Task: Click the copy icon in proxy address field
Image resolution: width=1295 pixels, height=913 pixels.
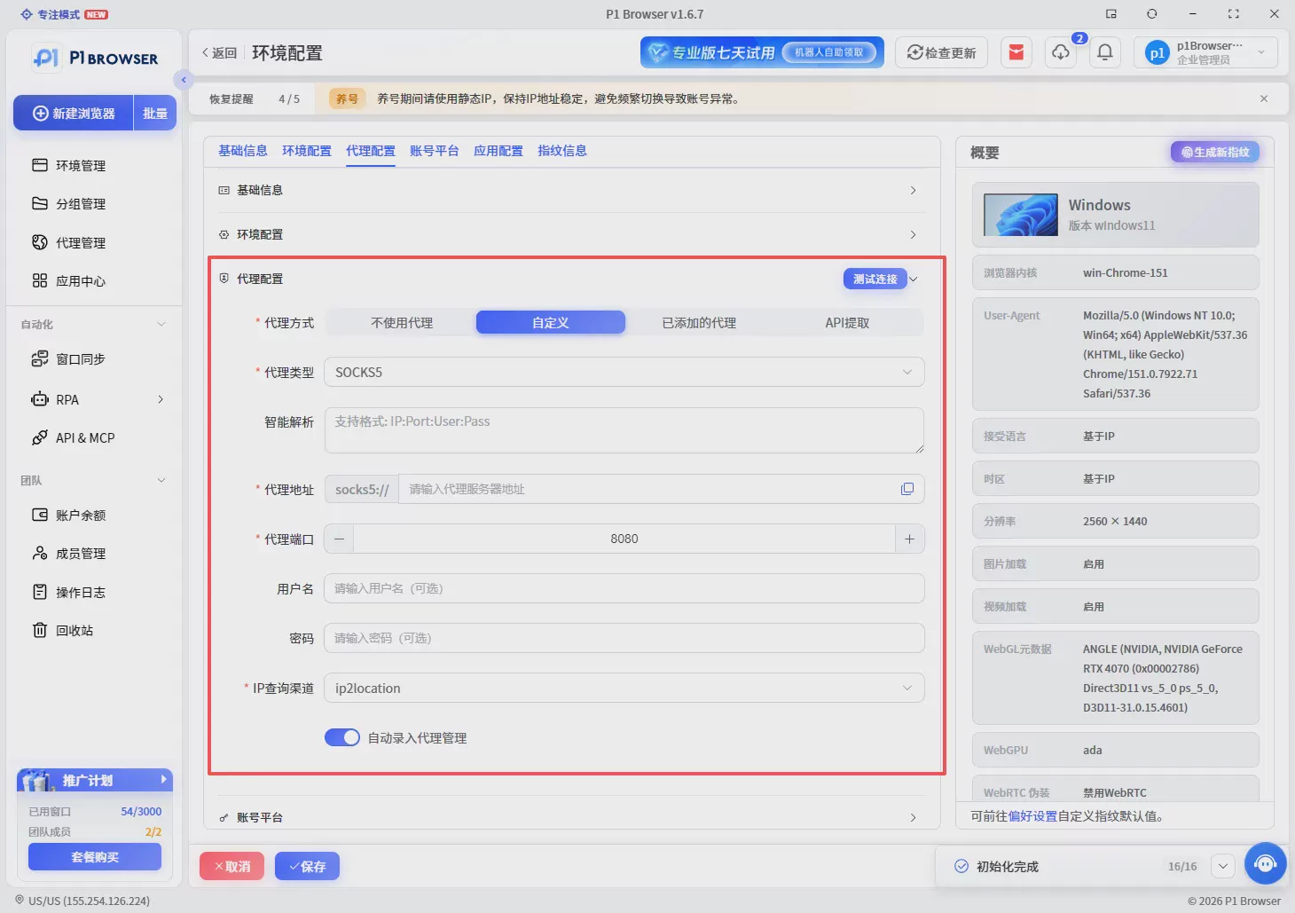Action: 907,489
